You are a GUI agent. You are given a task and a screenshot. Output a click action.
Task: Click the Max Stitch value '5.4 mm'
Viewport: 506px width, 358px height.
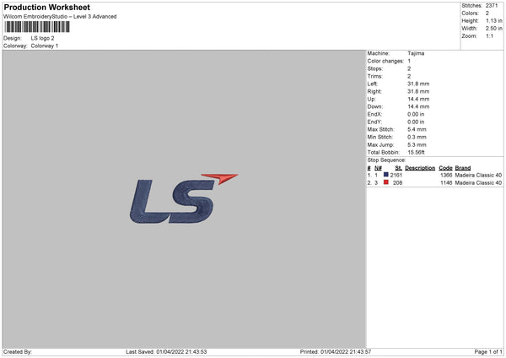pyautogui.click(x=417, y=129)
